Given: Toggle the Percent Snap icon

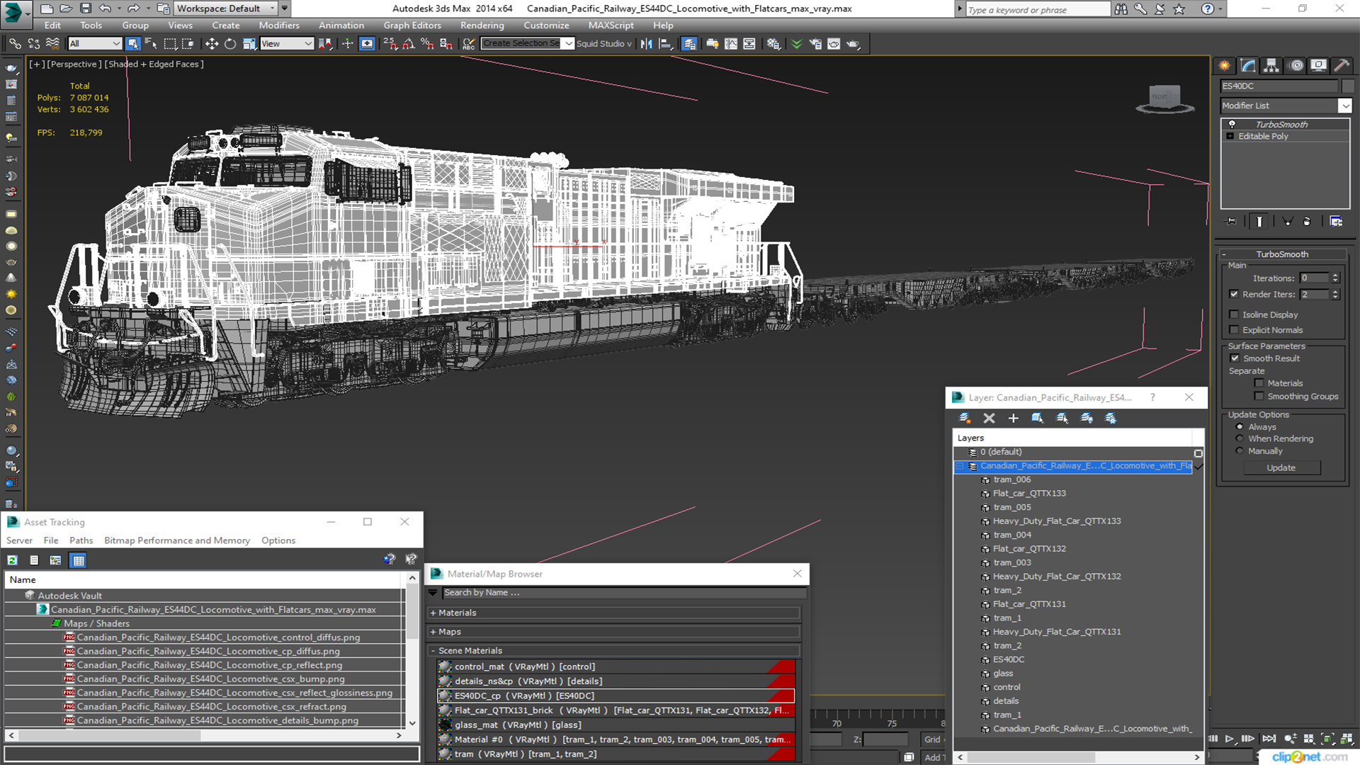Looking at the screenshot, I should pos(427,44).
